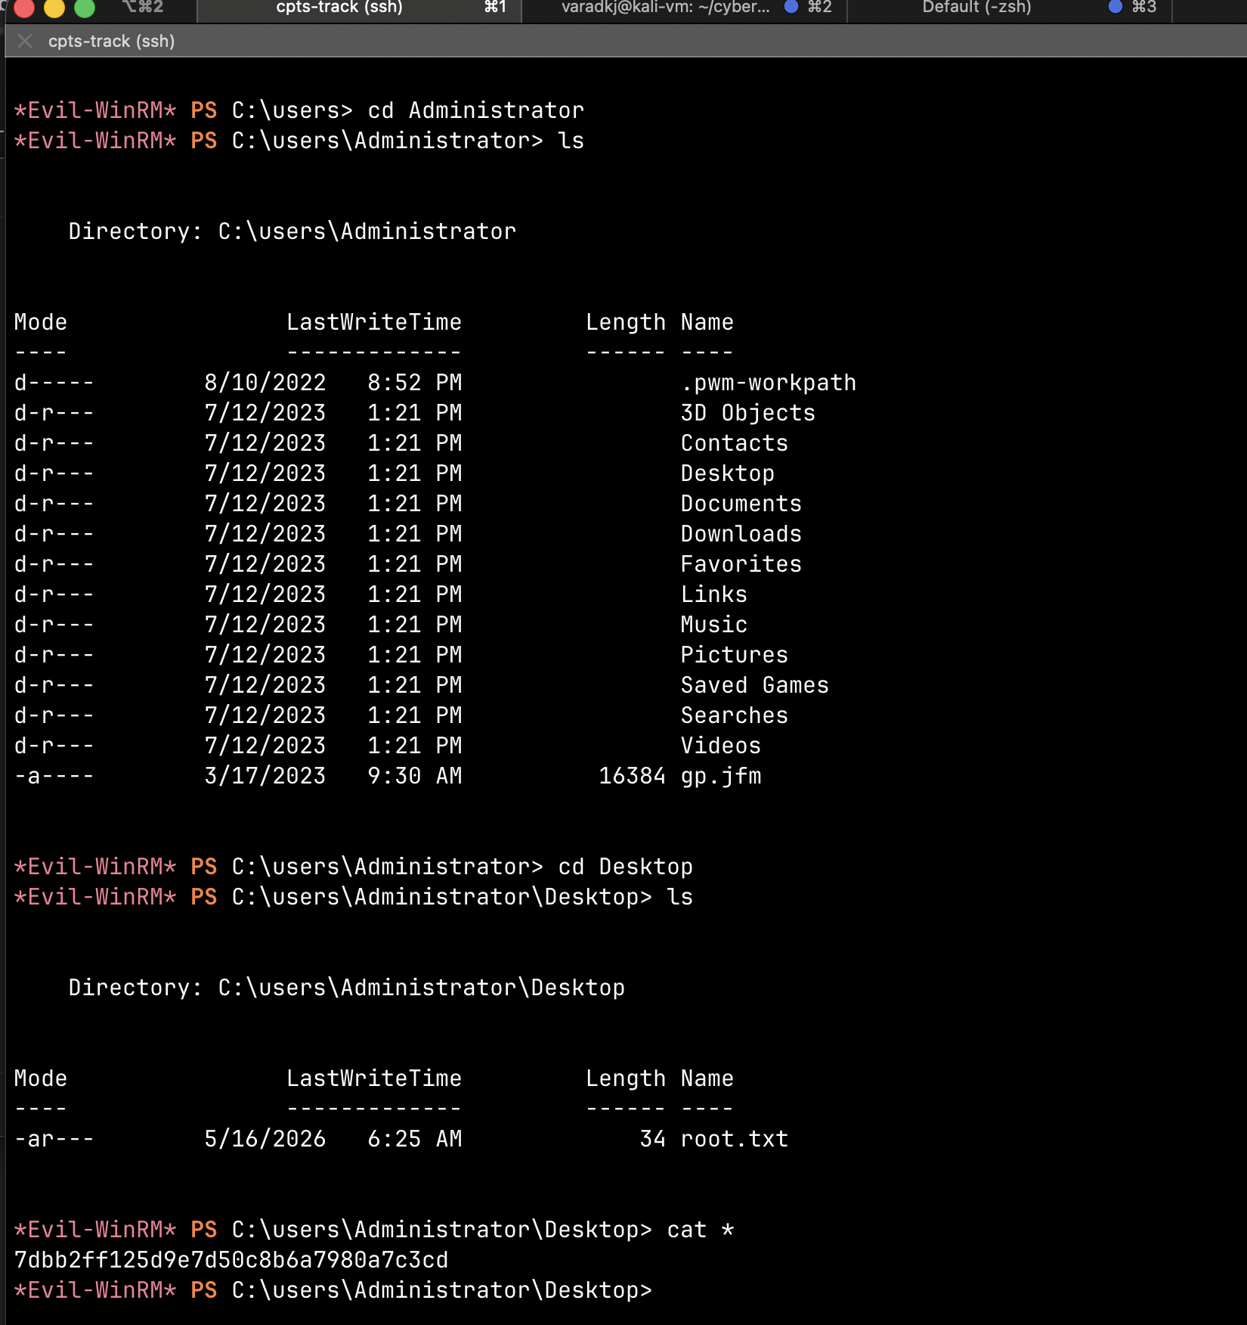Switch to the varadkj@kali-vm tab

coord(684,8)
